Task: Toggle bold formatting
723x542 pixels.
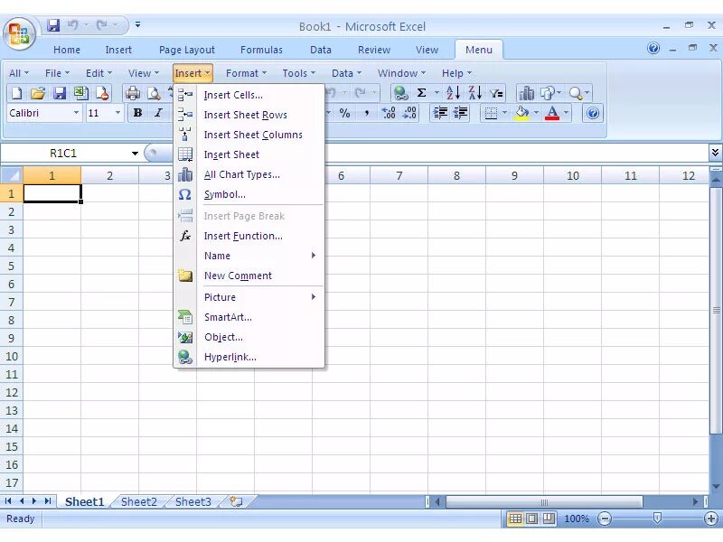Action: (137, 113)
